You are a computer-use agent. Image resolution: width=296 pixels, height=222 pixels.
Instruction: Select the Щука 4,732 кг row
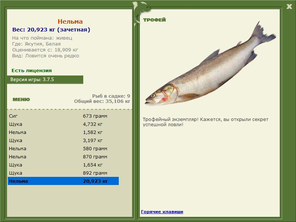point(63,124)
